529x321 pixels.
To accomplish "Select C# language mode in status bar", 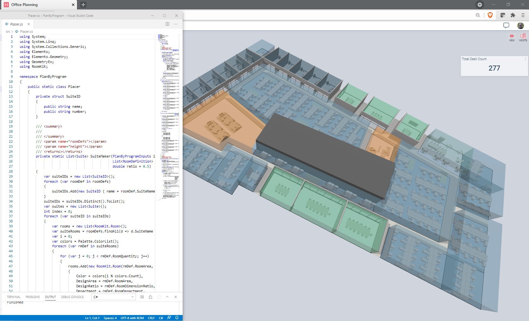I will (x=161, y=318).
